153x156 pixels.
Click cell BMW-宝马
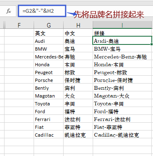tap(122, 49)
